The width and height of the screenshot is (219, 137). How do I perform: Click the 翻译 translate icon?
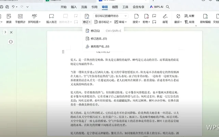click(x=178, y=16)
